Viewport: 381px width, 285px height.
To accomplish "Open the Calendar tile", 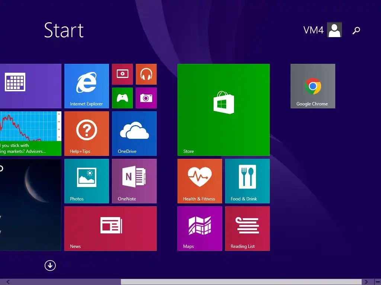I will pos(31,86).
